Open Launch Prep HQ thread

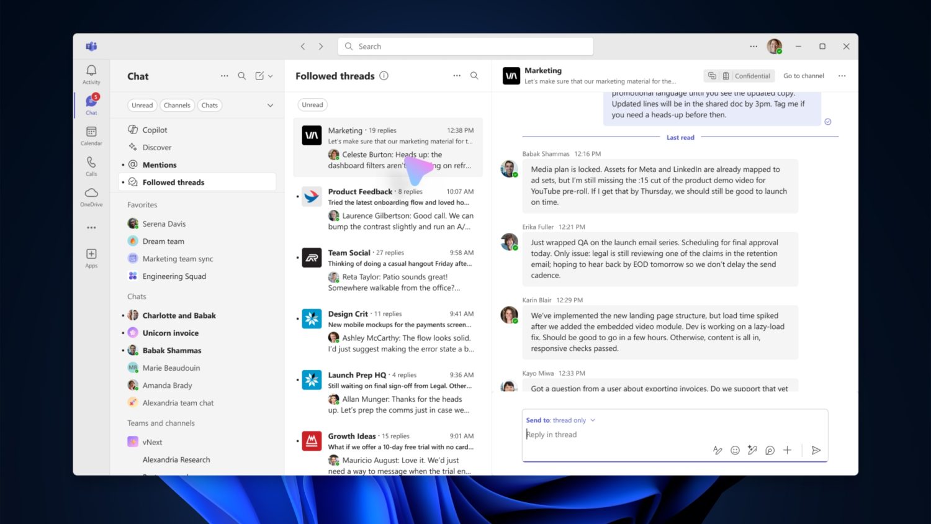tap(388, 392)
